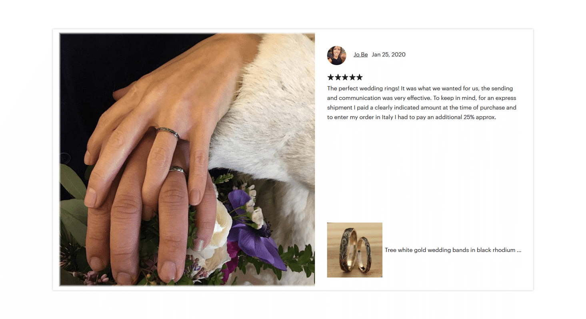This screenshot has width=586, height=319.
Task: Click the fourth star in the rating
Action: click(x=352, y=77)
